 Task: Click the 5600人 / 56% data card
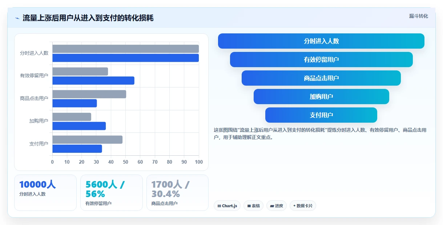tap(112, 193)
